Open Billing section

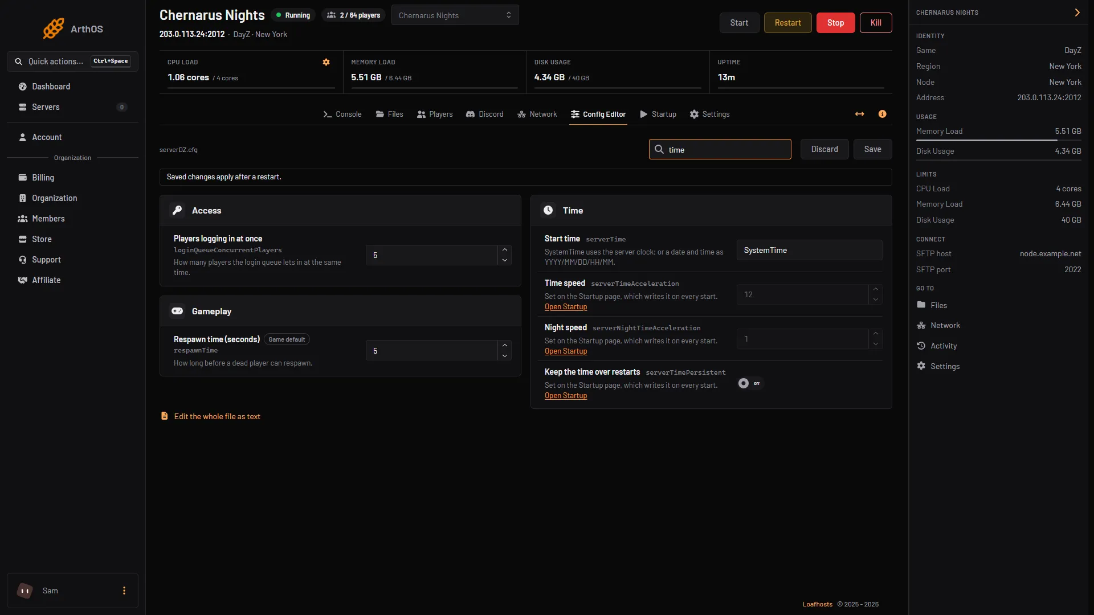pyautogui.click(x=72, y=178)
